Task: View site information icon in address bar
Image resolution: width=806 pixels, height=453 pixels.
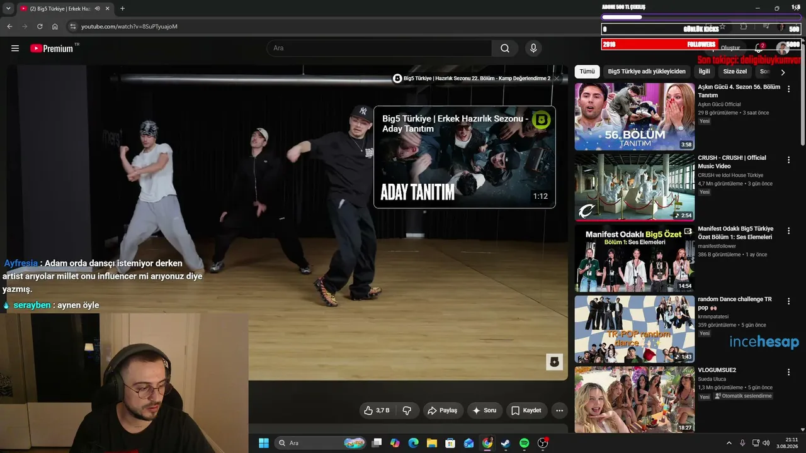Action: (x=73, y=26)
